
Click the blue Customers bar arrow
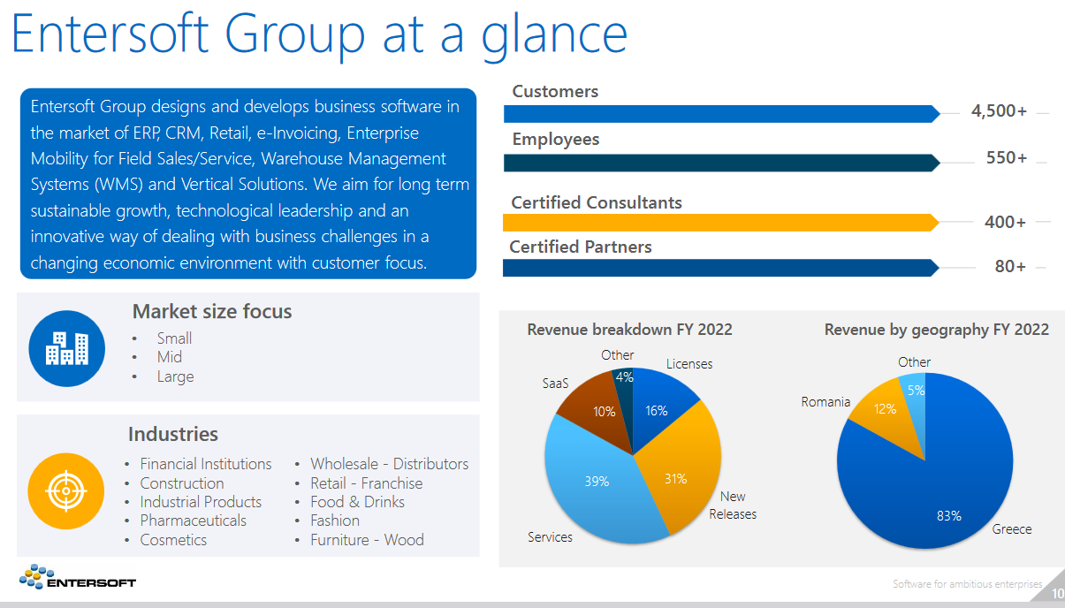coord(720,114)
